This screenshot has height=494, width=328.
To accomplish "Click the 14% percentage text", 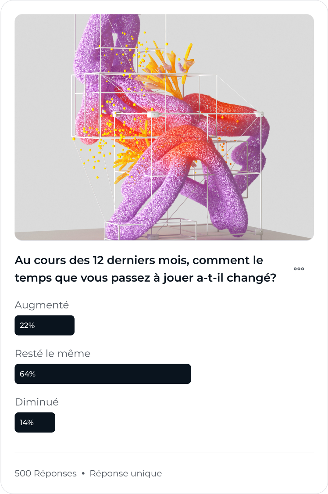I will click(26, 422).
